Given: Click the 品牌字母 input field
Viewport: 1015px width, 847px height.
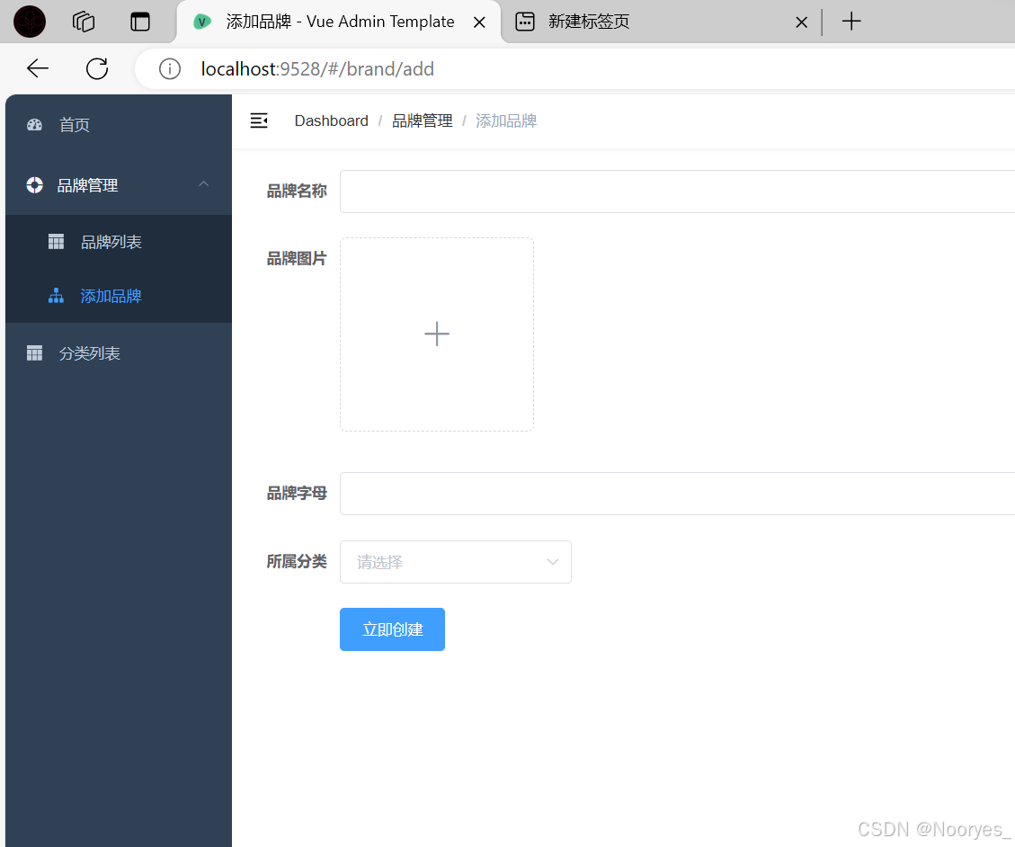Looking at the screenshot, I should [x=629, y=493].
